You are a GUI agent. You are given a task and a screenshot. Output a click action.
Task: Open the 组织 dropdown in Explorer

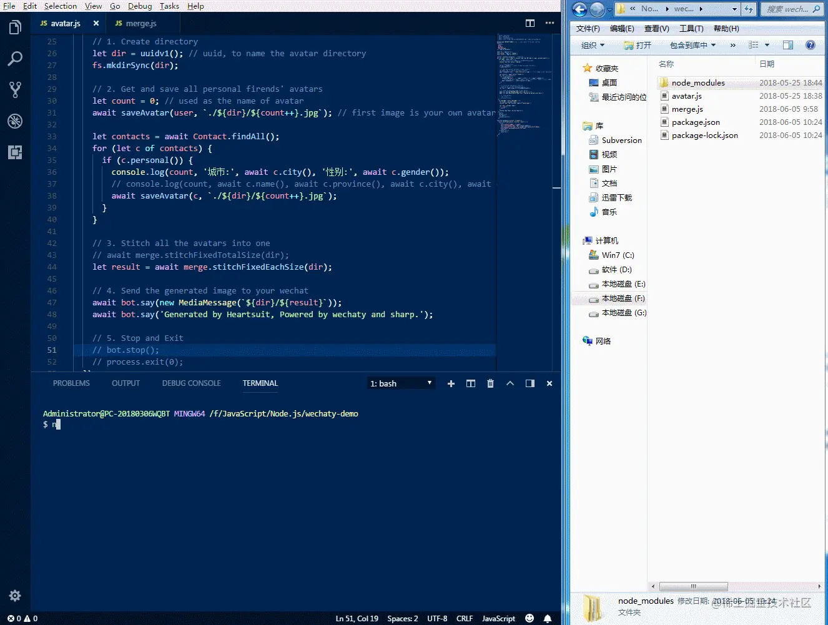[593, 45]
